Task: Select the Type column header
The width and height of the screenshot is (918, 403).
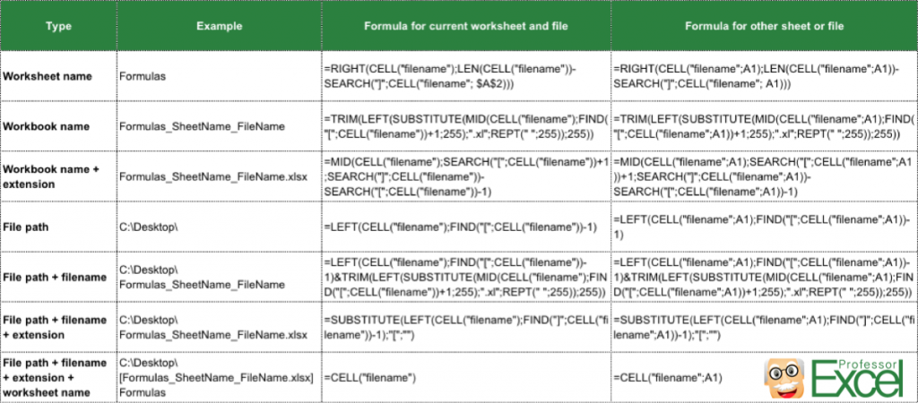Action: tap(59, 26)
